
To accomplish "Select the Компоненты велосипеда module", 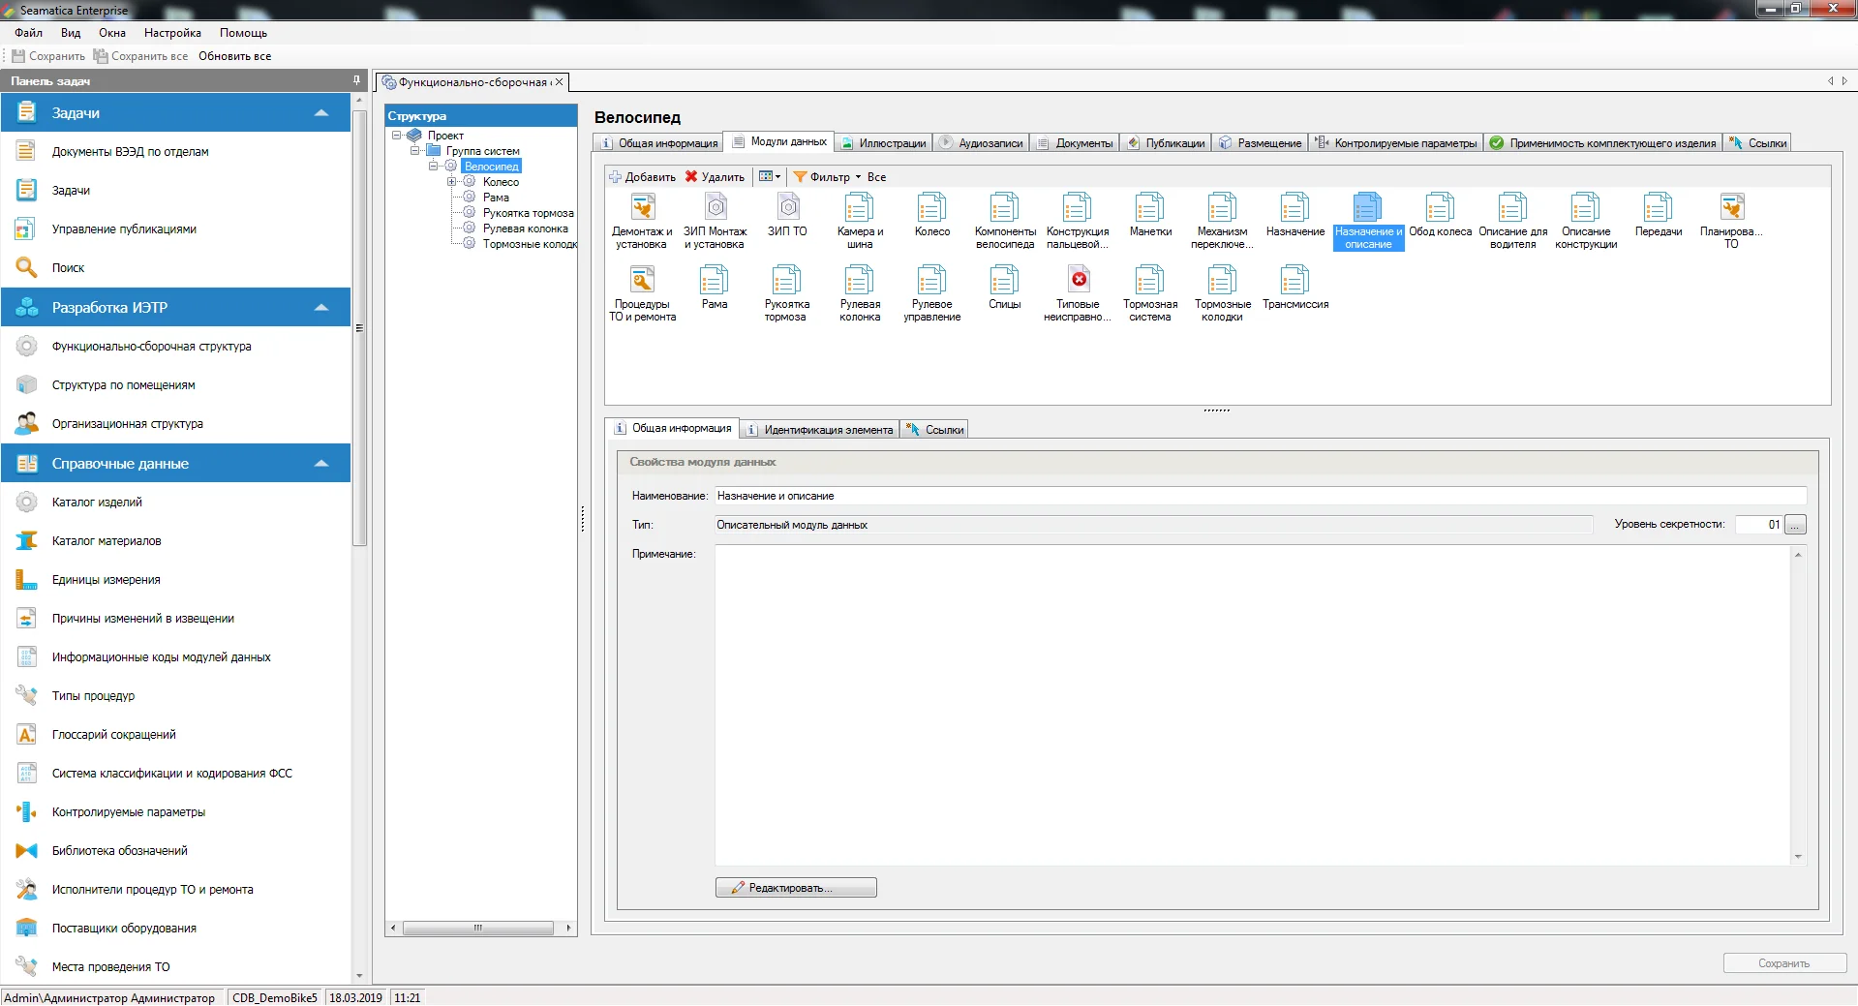I will (1005, 222).
